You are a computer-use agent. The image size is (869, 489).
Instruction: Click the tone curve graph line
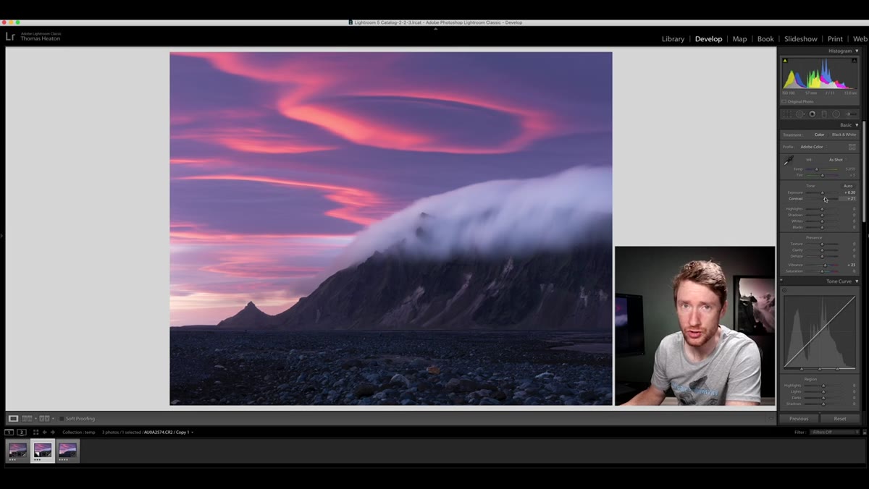coord(820,331)
